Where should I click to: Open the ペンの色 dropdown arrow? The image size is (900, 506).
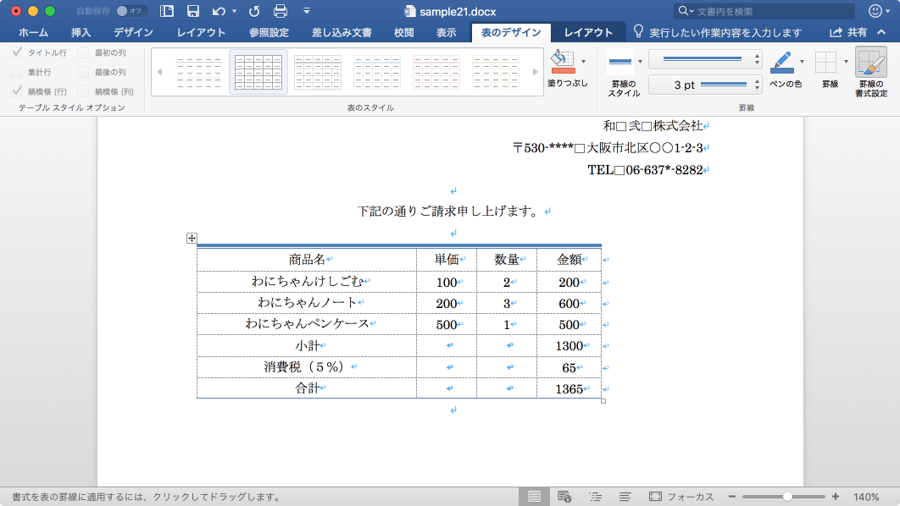[x=802, y=62]
